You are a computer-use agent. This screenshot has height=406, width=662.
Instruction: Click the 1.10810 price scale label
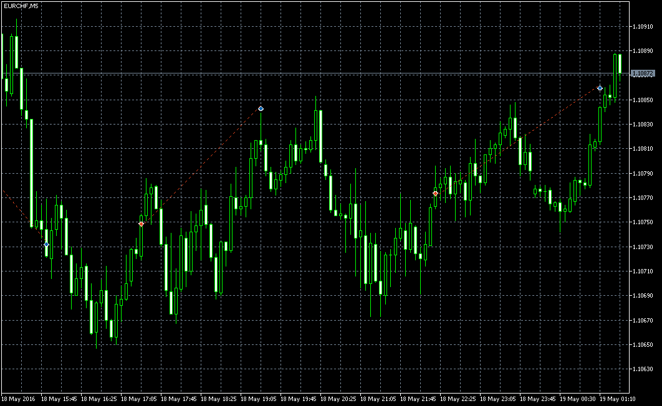tap(643, 149)
